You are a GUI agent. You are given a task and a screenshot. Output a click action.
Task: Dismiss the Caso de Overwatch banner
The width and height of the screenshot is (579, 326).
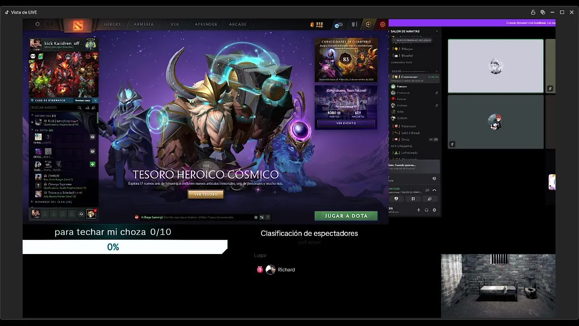[95, 101]
